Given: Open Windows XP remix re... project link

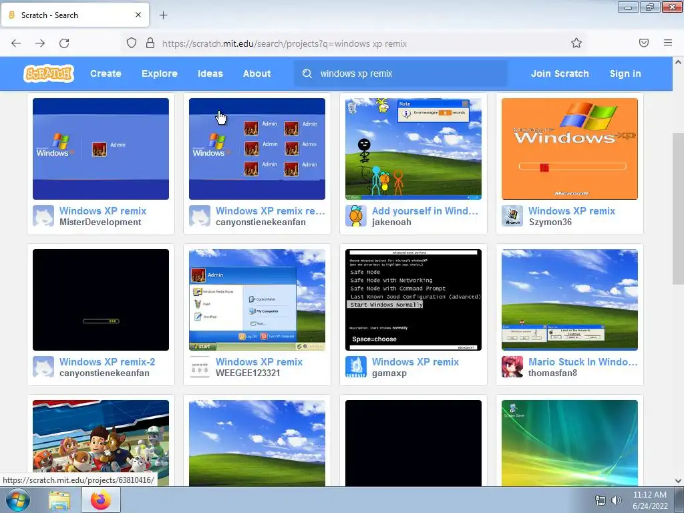Looking at the screenshot, I should pos(271,210).
